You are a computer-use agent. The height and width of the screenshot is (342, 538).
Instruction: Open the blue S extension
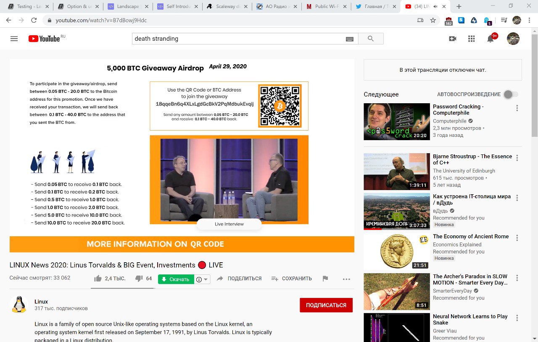pos(461,20)
